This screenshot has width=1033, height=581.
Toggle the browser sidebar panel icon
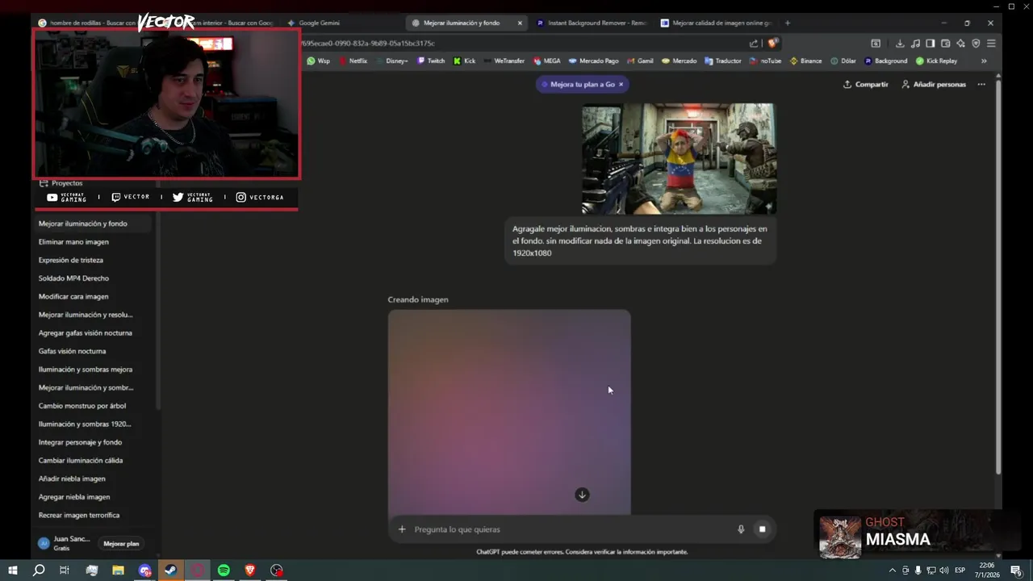(x=930, y=44)
